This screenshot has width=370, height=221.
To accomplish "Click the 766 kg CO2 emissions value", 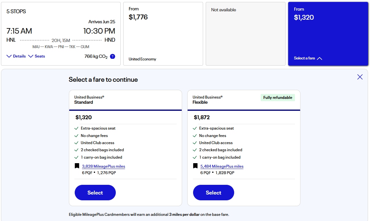I will point(96,57).
